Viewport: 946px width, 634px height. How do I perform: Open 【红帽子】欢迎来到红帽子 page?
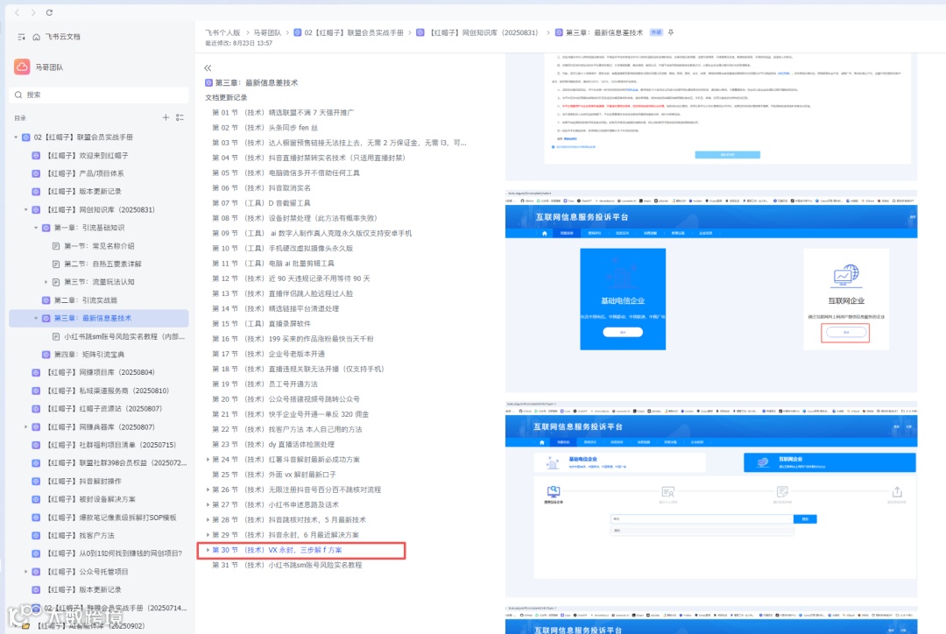(x=88, y=156)
